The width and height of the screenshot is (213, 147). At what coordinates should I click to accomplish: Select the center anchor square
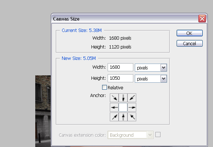[123, 107]
